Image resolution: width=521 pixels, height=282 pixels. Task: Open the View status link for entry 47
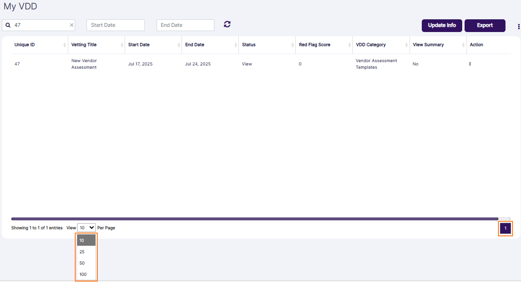(246, 64)
